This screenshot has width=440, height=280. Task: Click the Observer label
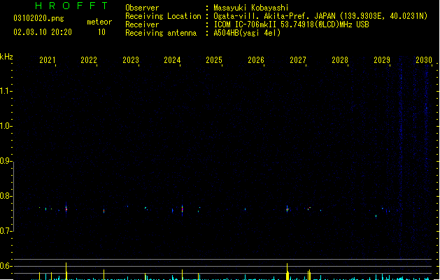(142, 8)
